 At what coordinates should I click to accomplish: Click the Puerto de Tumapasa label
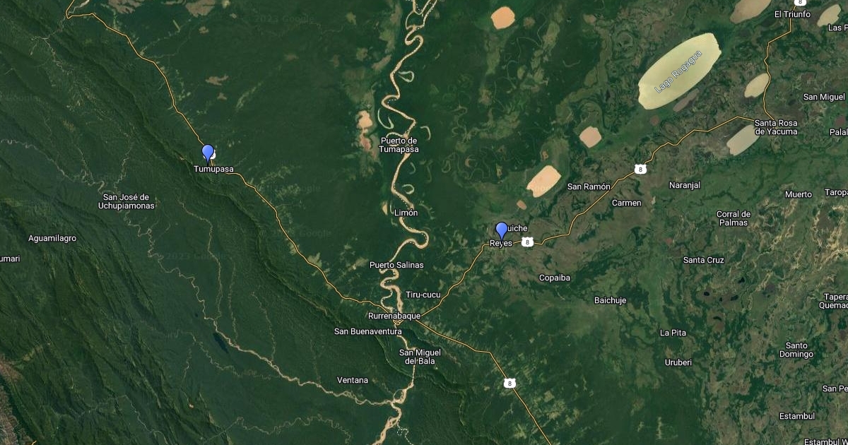coord(399,145)
